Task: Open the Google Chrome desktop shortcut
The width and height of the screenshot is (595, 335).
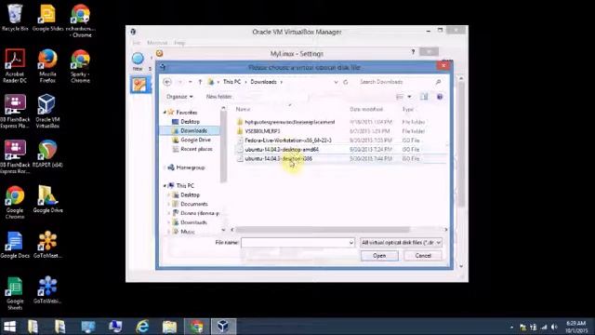Action: coord(15,202)
